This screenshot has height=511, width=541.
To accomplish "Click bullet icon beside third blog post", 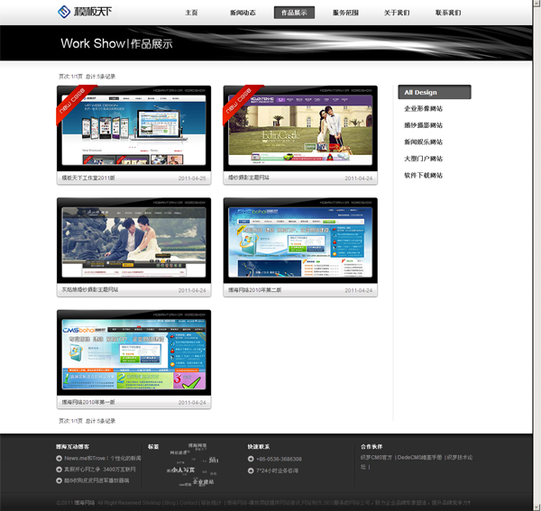I will pyautogui.click(x=59, y=480).
